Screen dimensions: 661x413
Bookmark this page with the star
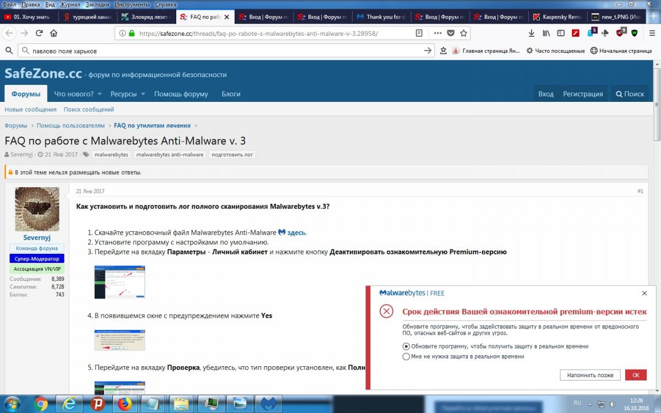[x=464, y=33]
